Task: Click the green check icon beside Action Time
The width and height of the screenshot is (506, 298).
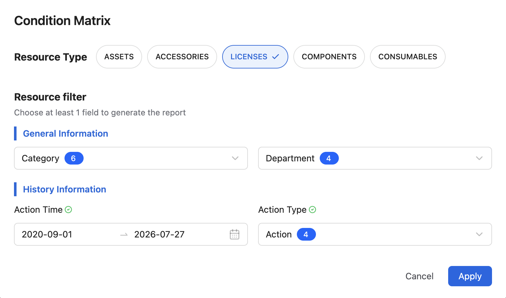Action: click(68, 210)
